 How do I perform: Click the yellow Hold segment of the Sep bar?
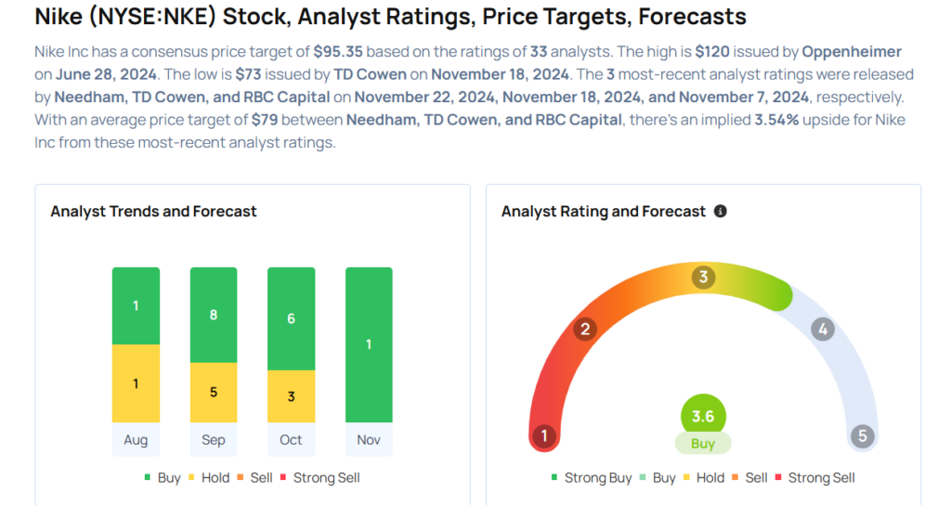(x=213, y=392)
